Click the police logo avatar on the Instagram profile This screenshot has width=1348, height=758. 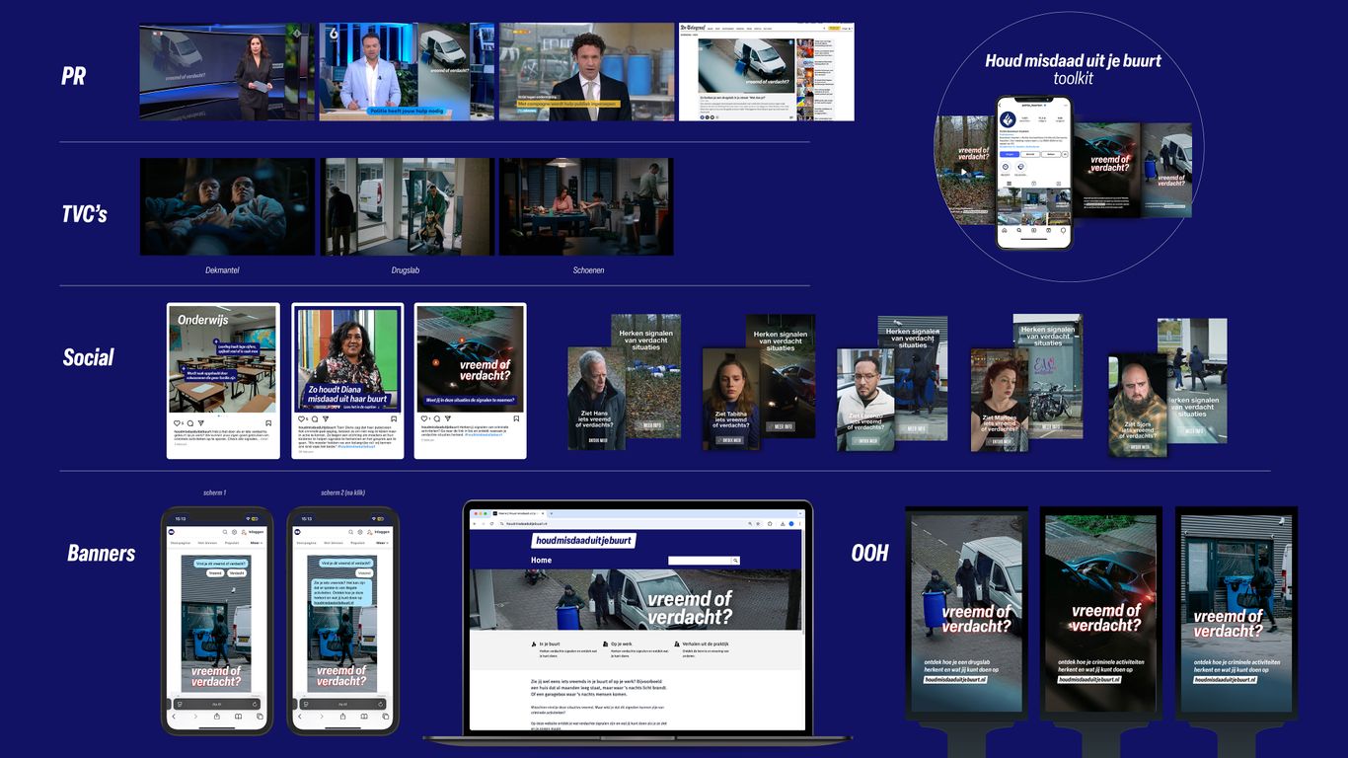(1008, 119)
